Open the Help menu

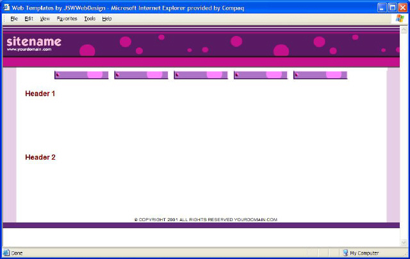[x=107, y=19]
